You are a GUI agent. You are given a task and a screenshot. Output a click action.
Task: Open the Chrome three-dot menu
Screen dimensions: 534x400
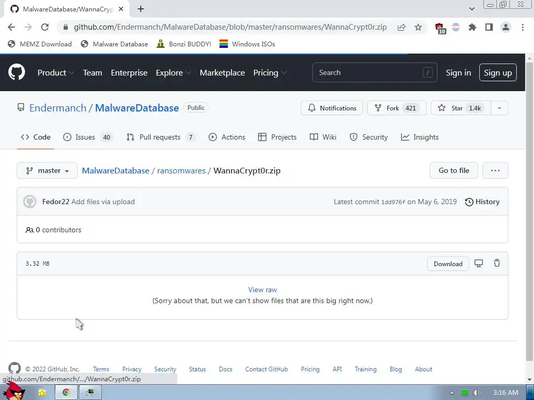(x=523, y=27)
